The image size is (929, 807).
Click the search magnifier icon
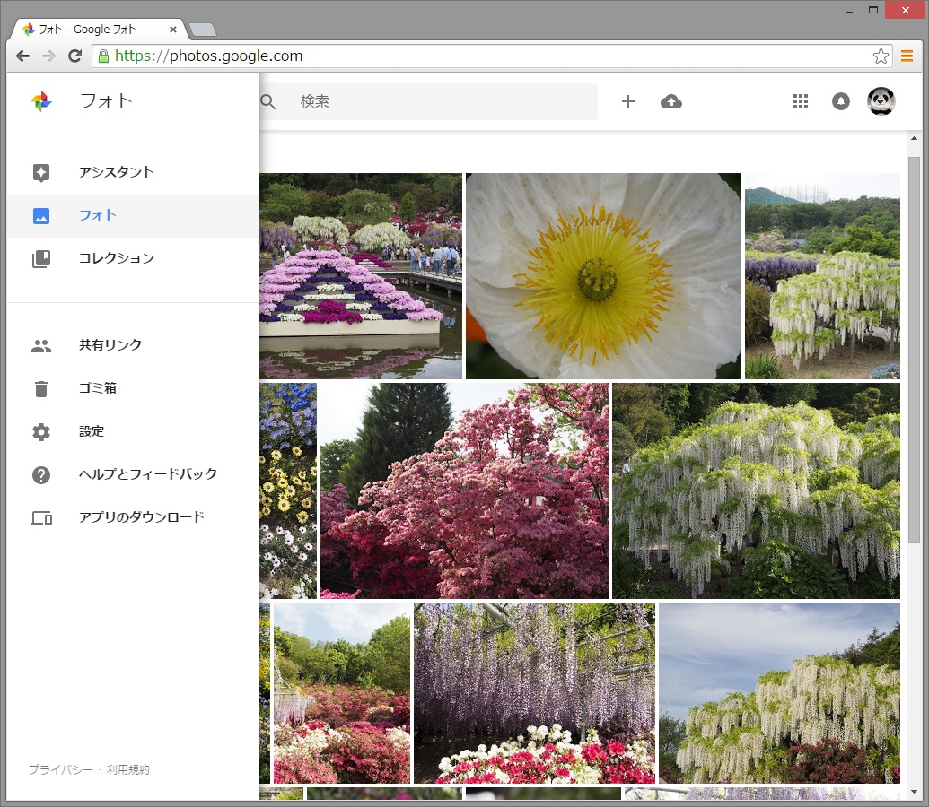pyautogui.click(x=267, y=102)
